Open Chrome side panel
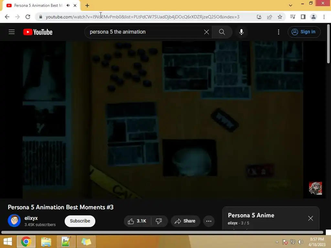 tap(303, 17)
